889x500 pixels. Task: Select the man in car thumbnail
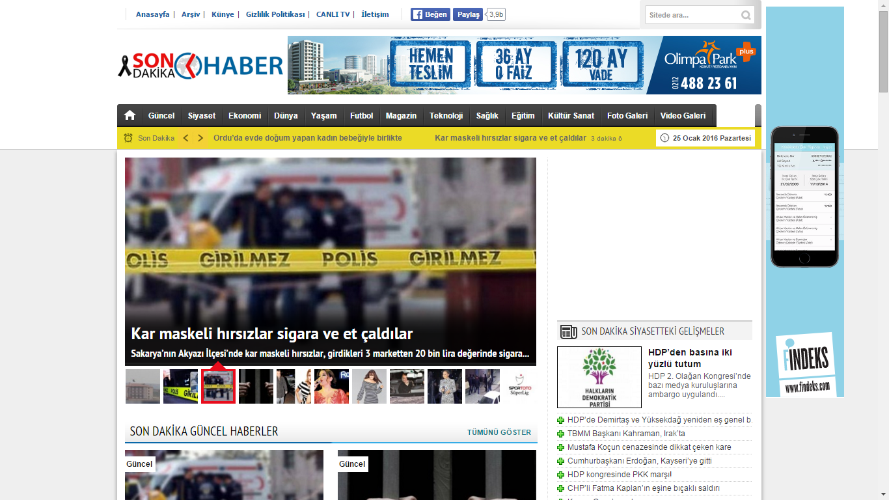407,387
